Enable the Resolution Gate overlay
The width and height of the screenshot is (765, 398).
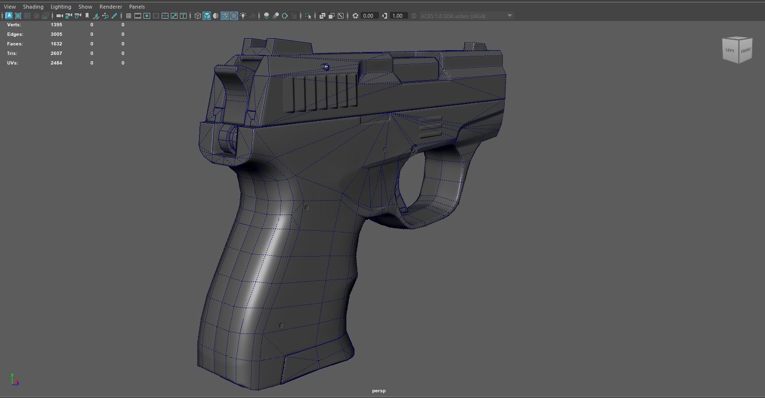[x=146, y=16]
